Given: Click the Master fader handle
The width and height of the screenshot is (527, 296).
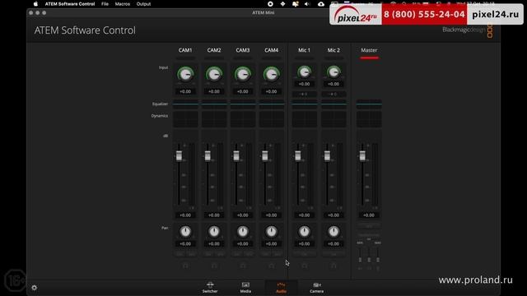Looking at the screenshot, I should coord(362,155).
